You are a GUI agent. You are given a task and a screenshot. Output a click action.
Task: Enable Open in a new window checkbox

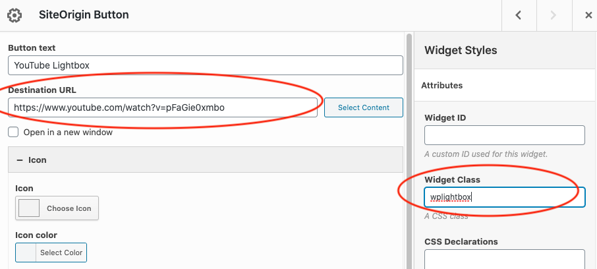[x=13, y=132]
